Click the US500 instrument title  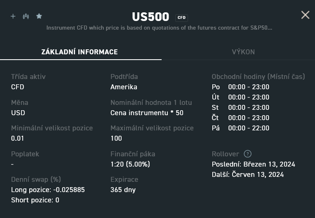[x=150, y=17]
